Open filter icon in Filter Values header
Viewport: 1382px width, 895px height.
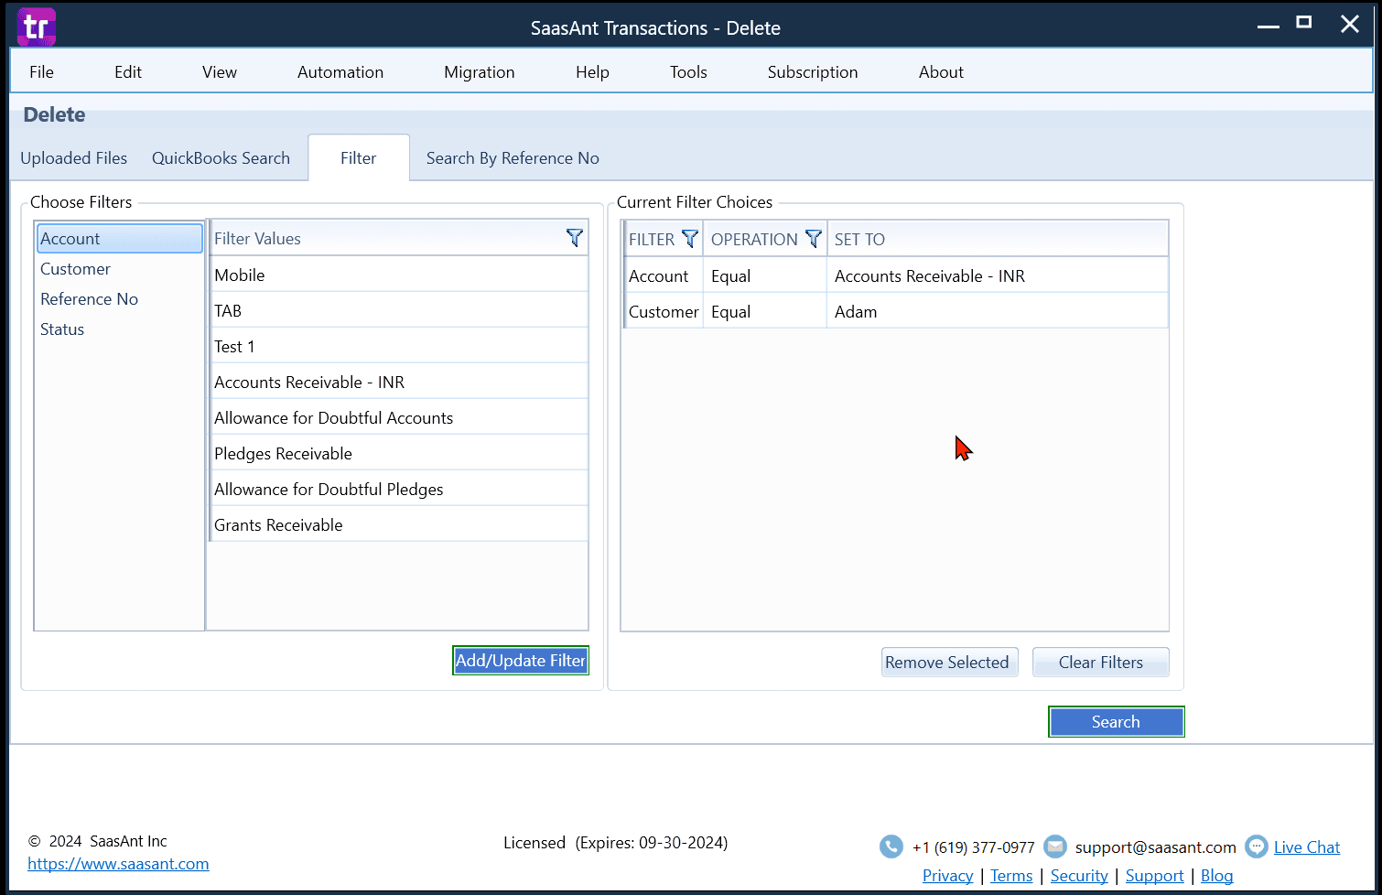575,238
